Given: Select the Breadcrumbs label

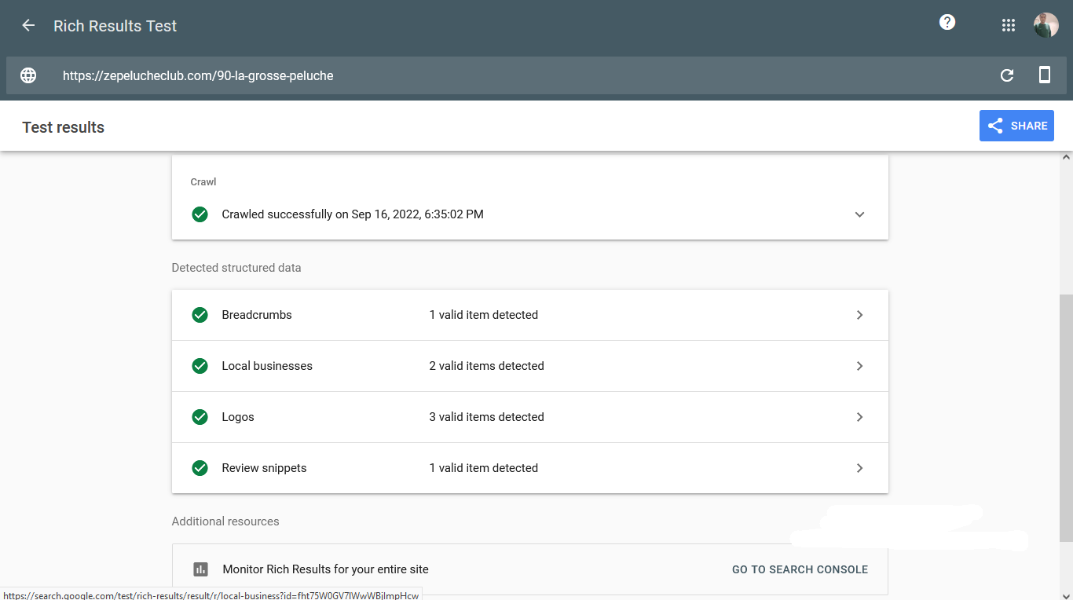Looking at the screenshot, I should [x=257, y=315].
